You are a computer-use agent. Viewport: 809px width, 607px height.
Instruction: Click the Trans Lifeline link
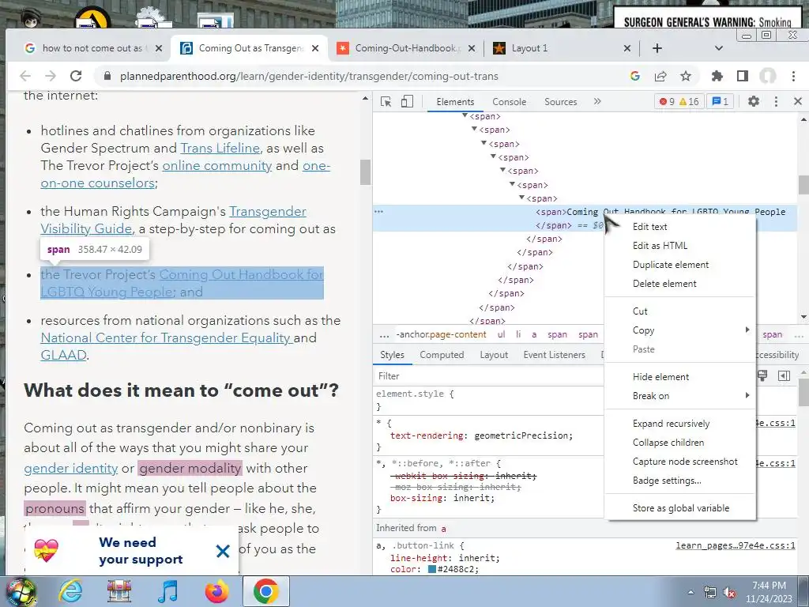point(220,148)
